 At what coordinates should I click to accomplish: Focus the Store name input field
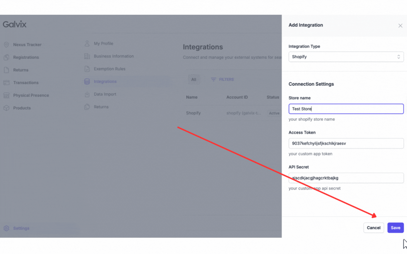[x=346, y=109]
